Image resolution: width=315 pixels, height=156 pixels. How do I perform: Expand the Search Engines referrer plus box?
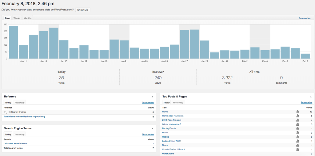point(10,112)
